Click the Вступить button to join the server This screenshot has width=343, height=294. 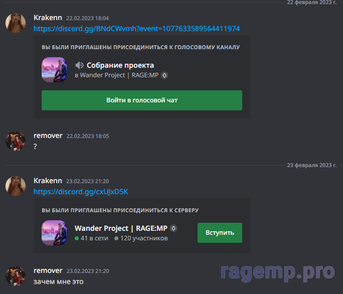pyautogui.click(x=220, y=233)
